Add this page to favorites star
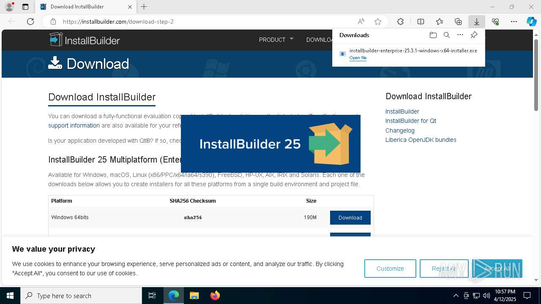Viewport: 541px width, 304px height. click(x=378, y=22)
